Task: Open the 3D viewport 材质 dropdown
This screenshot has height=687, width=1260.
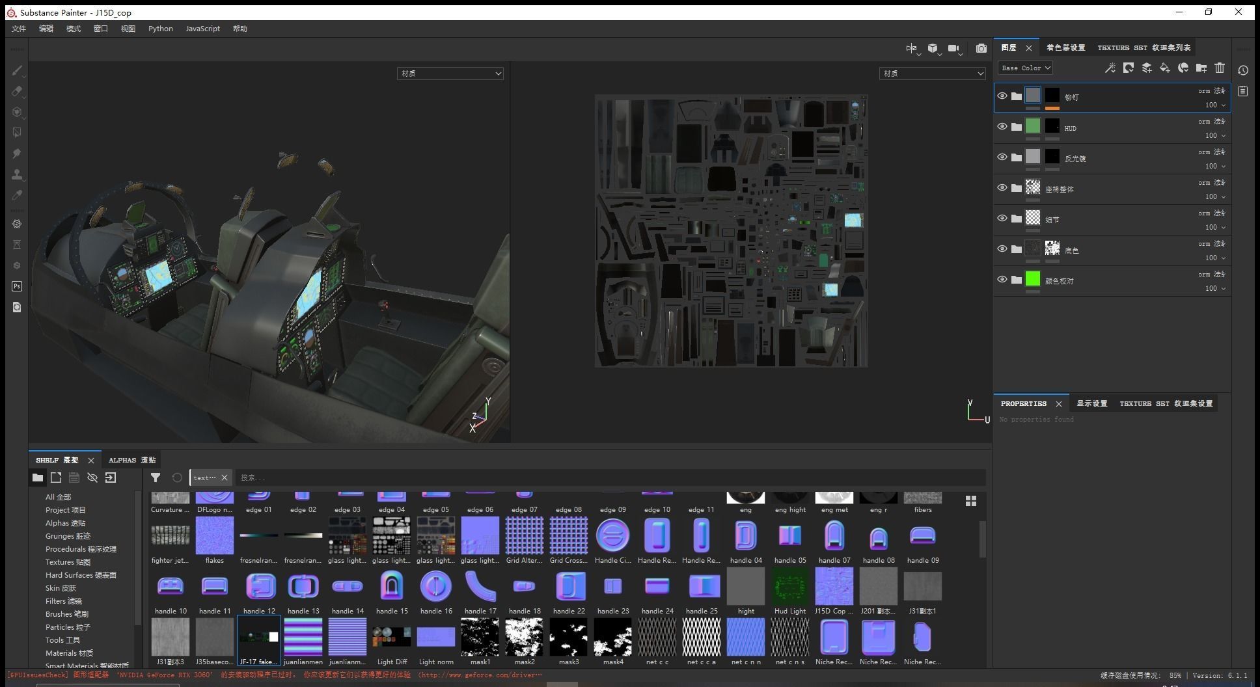Action: (450, 74)
